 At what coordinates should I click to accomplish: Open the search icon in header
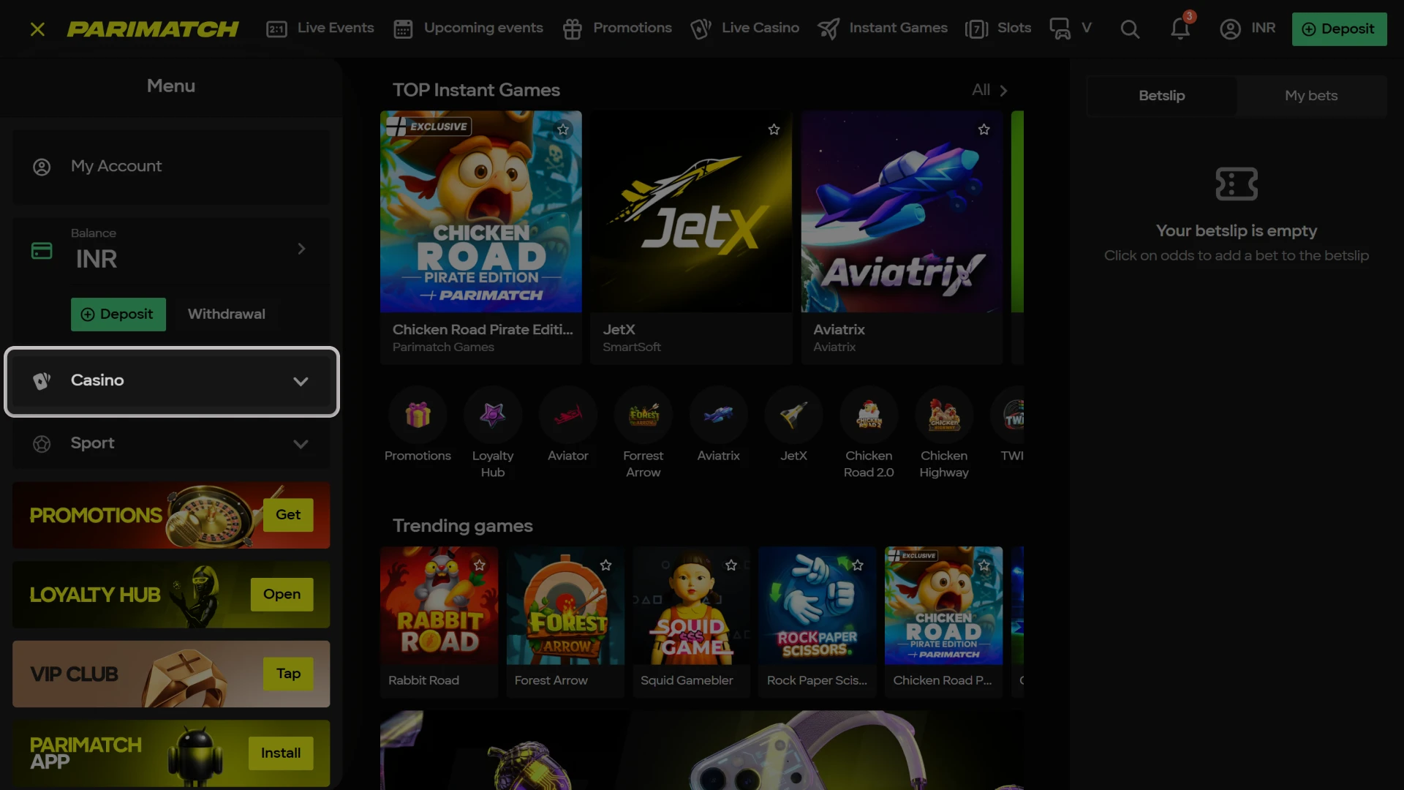point(1130,29)
